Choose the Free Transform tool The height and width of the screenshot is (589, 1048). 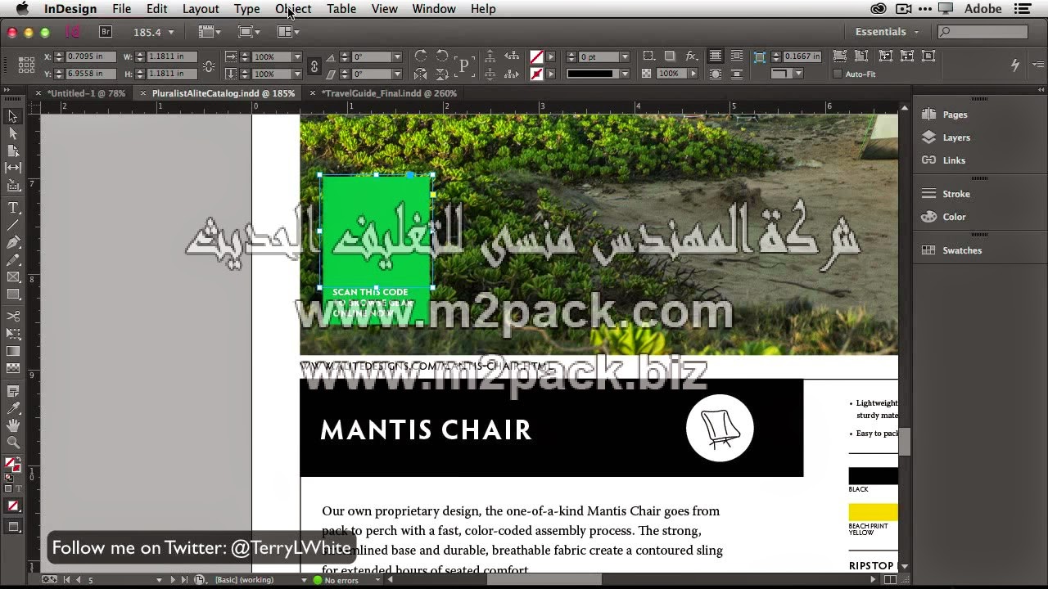(x=13, y=334)
